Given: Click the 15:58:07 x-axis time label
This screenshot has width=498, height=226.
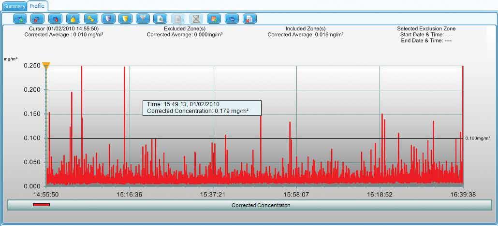Looking at the screenshot, I should pyautogui.click(x=296, y=195).
